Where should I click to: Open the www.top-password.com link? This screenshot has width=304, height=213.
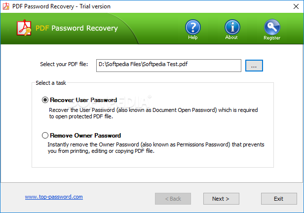click(x=54, y=197)
